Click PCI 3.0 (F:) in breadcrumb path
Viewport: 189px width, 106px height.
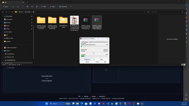[27, 12]
